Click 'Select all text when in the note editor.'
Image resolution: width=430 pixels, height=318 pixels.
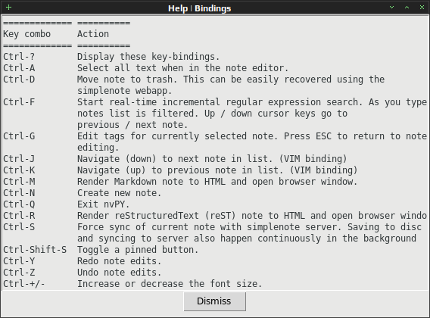pos(182,68)
